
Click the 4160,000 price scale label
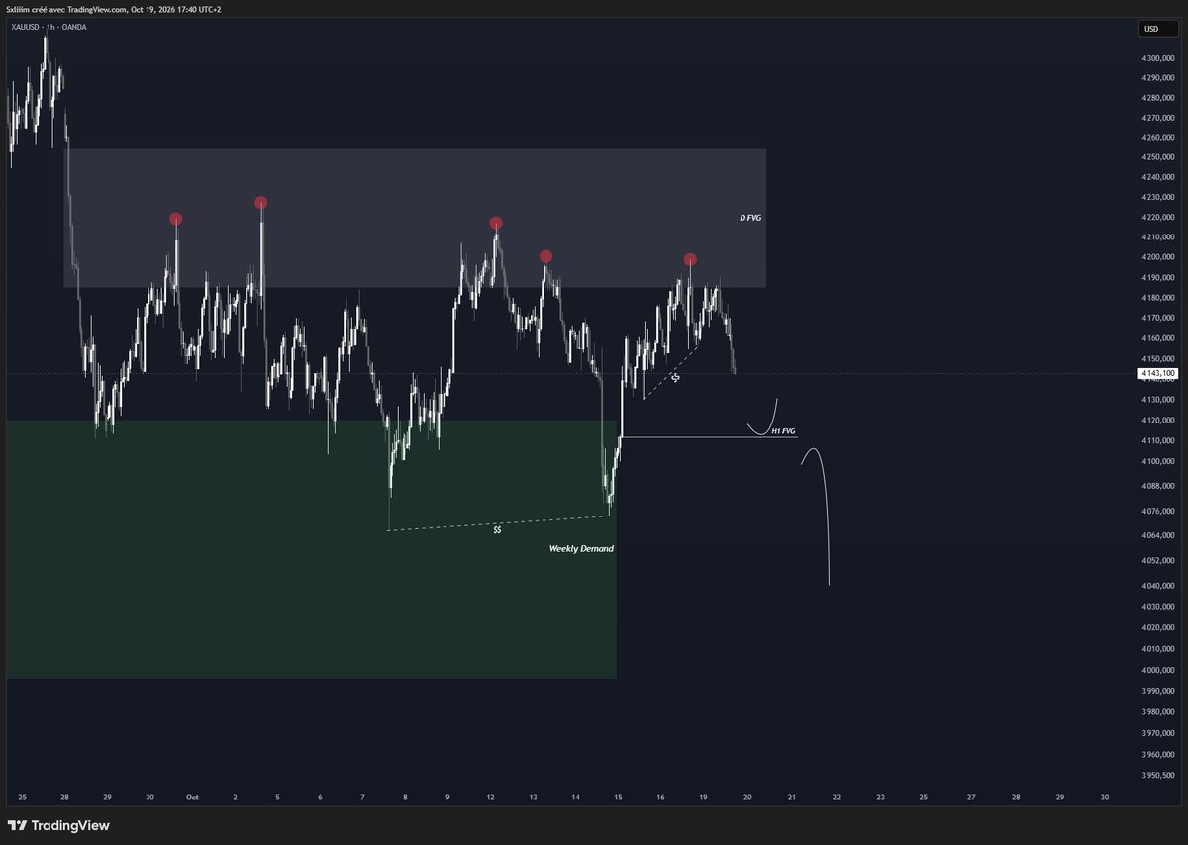tap(1158, 338)
